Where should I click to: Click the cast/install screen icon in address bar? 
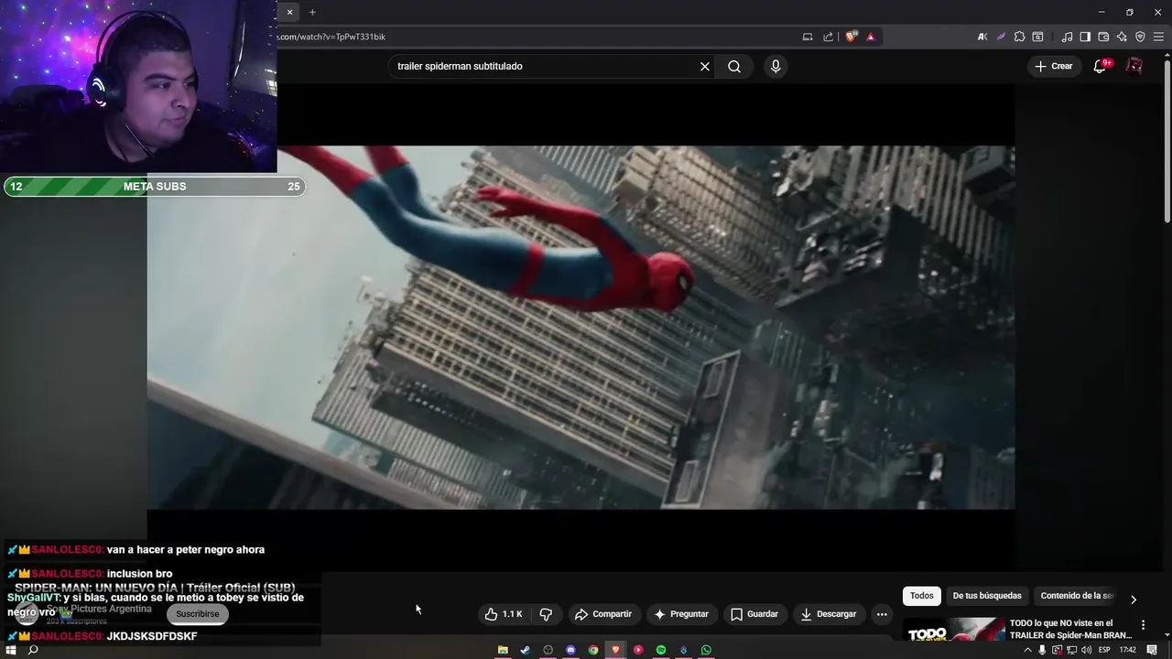[808, 37]
